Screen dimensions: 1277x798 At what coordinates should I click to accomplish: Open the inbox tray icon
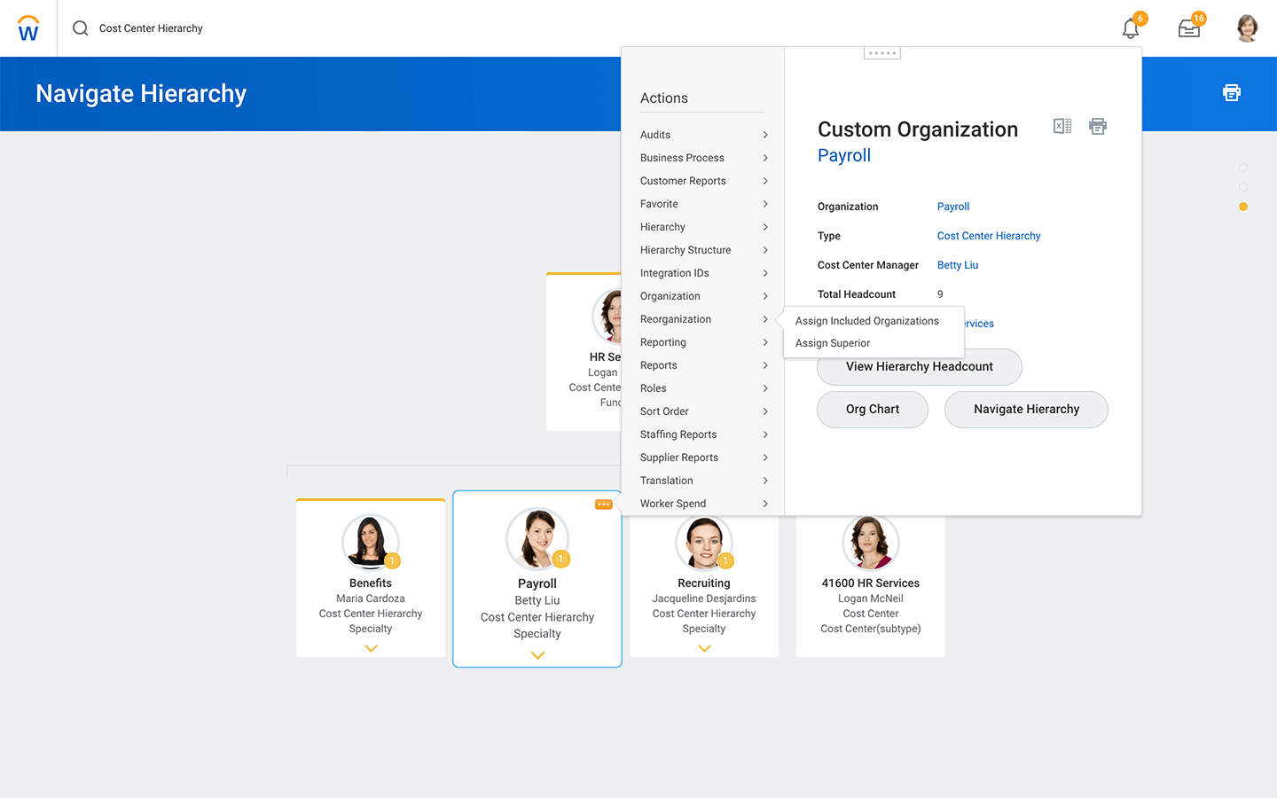tap(1188, 28)
